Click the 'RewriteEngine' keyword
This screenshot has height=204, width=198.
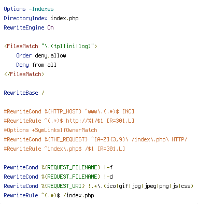click(24, 27)
